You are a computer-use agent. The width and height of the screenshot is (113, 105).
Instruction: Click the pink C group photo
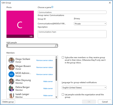(x=20, y=24)
